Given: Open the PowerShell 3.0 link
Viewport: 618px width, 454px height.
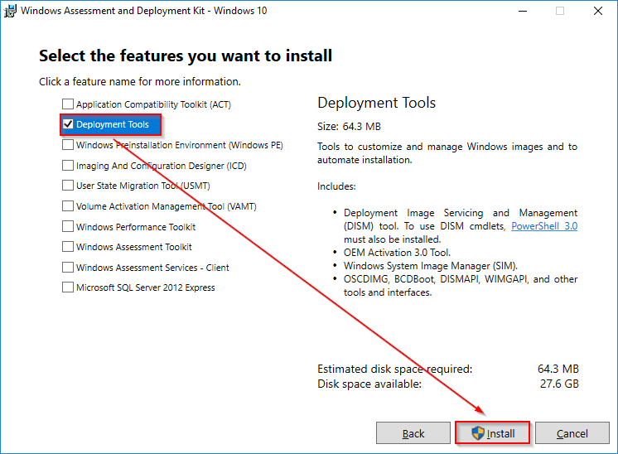Looking at the screenshot, I should 544,226.
